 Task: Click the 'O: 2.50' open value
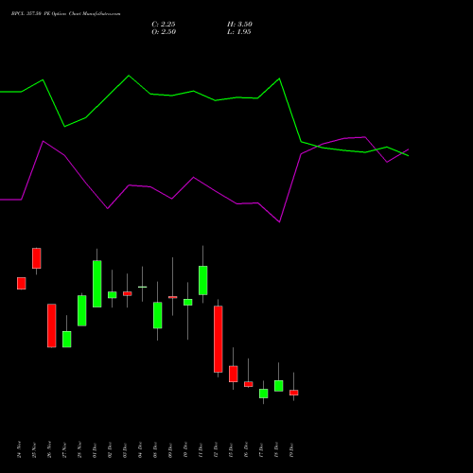click(164, 32)
